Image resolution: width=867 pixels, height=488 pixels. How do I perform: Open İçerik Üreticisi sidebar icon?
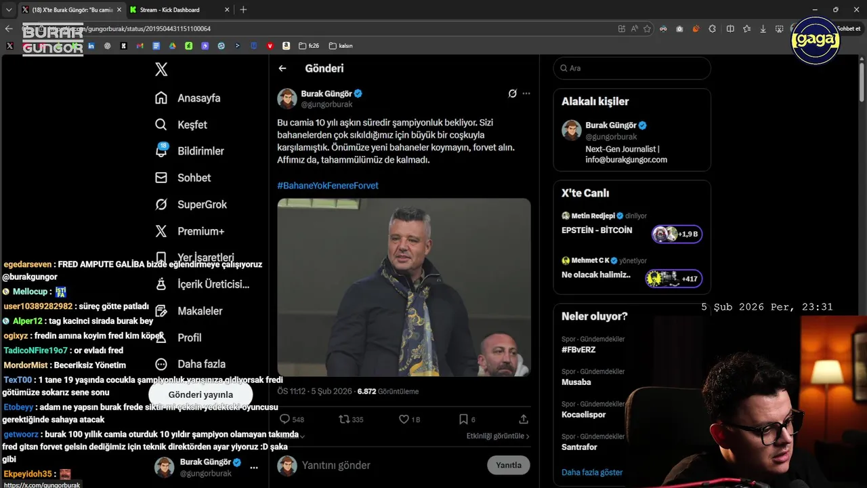(x=161, y=284)
